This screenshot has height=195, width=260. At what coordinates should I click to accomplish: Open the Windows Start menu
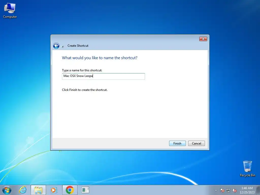point(7,190)
